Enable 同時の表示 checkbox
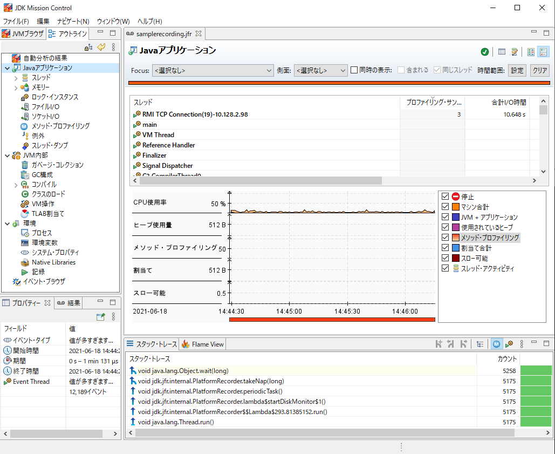This screenshot has width=555, height=454. 354,70
